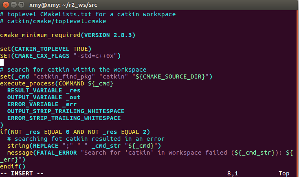Screen dimensions: 299x177
Task: Click 'EQUAL 2)' at end of if condition
Action: [135, 132]
